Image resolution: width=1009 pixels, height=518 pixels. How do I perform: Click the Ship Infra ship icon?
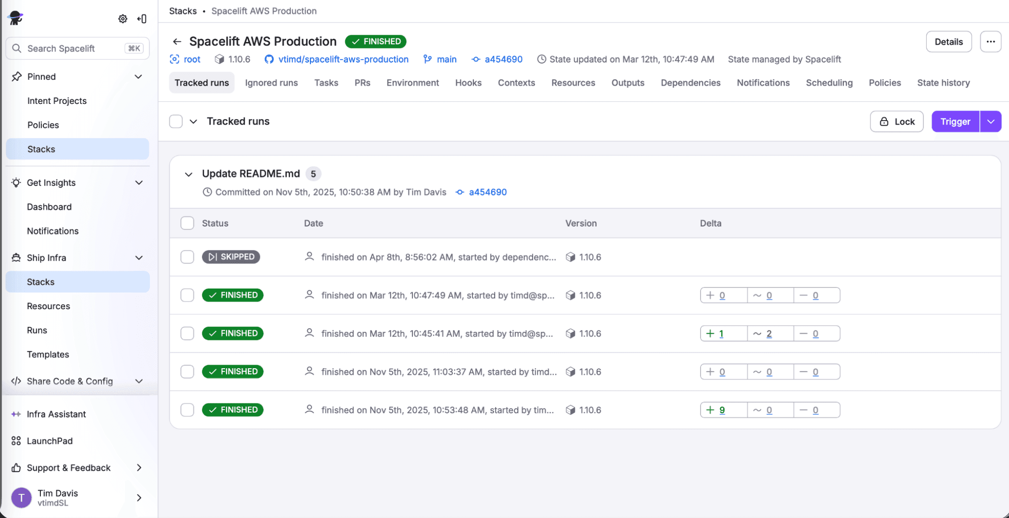point(16,258)
